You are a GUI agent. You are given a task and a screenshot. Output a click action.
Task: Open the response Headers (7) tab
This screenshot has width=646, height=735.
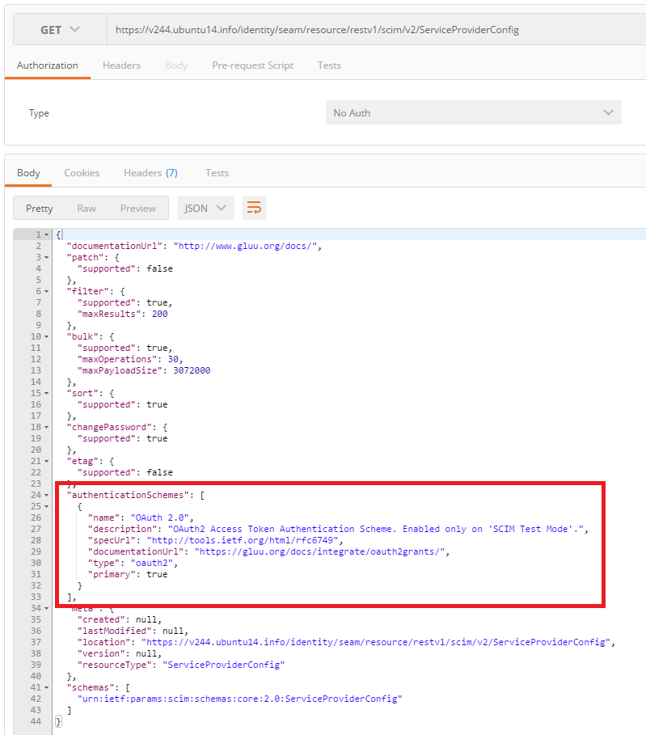click(150, 173)
